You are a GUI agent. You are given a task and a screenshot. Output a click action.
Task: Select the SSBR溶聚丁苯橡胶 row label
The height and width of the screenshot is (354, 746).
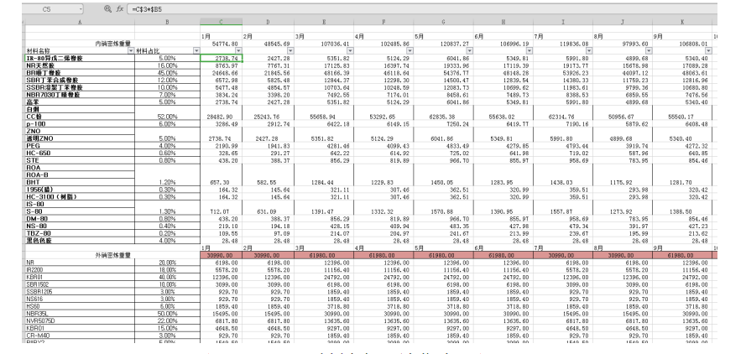pos(80,87)
